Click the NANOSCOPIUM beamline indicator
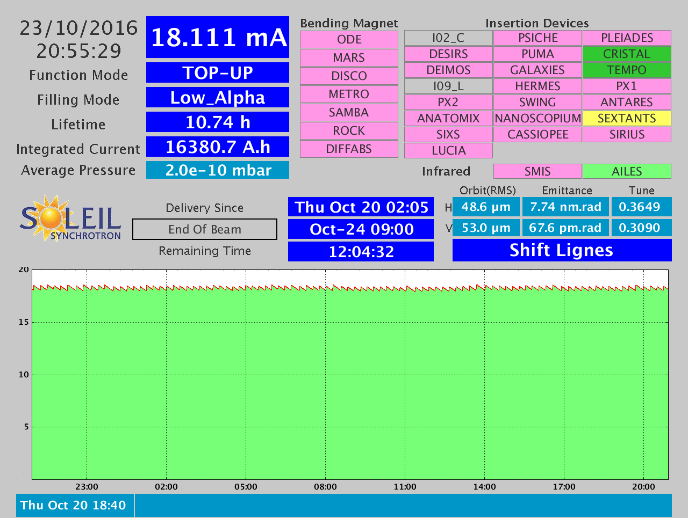The height and width of the screenshot is (518, 688). (x=537, y=119)
